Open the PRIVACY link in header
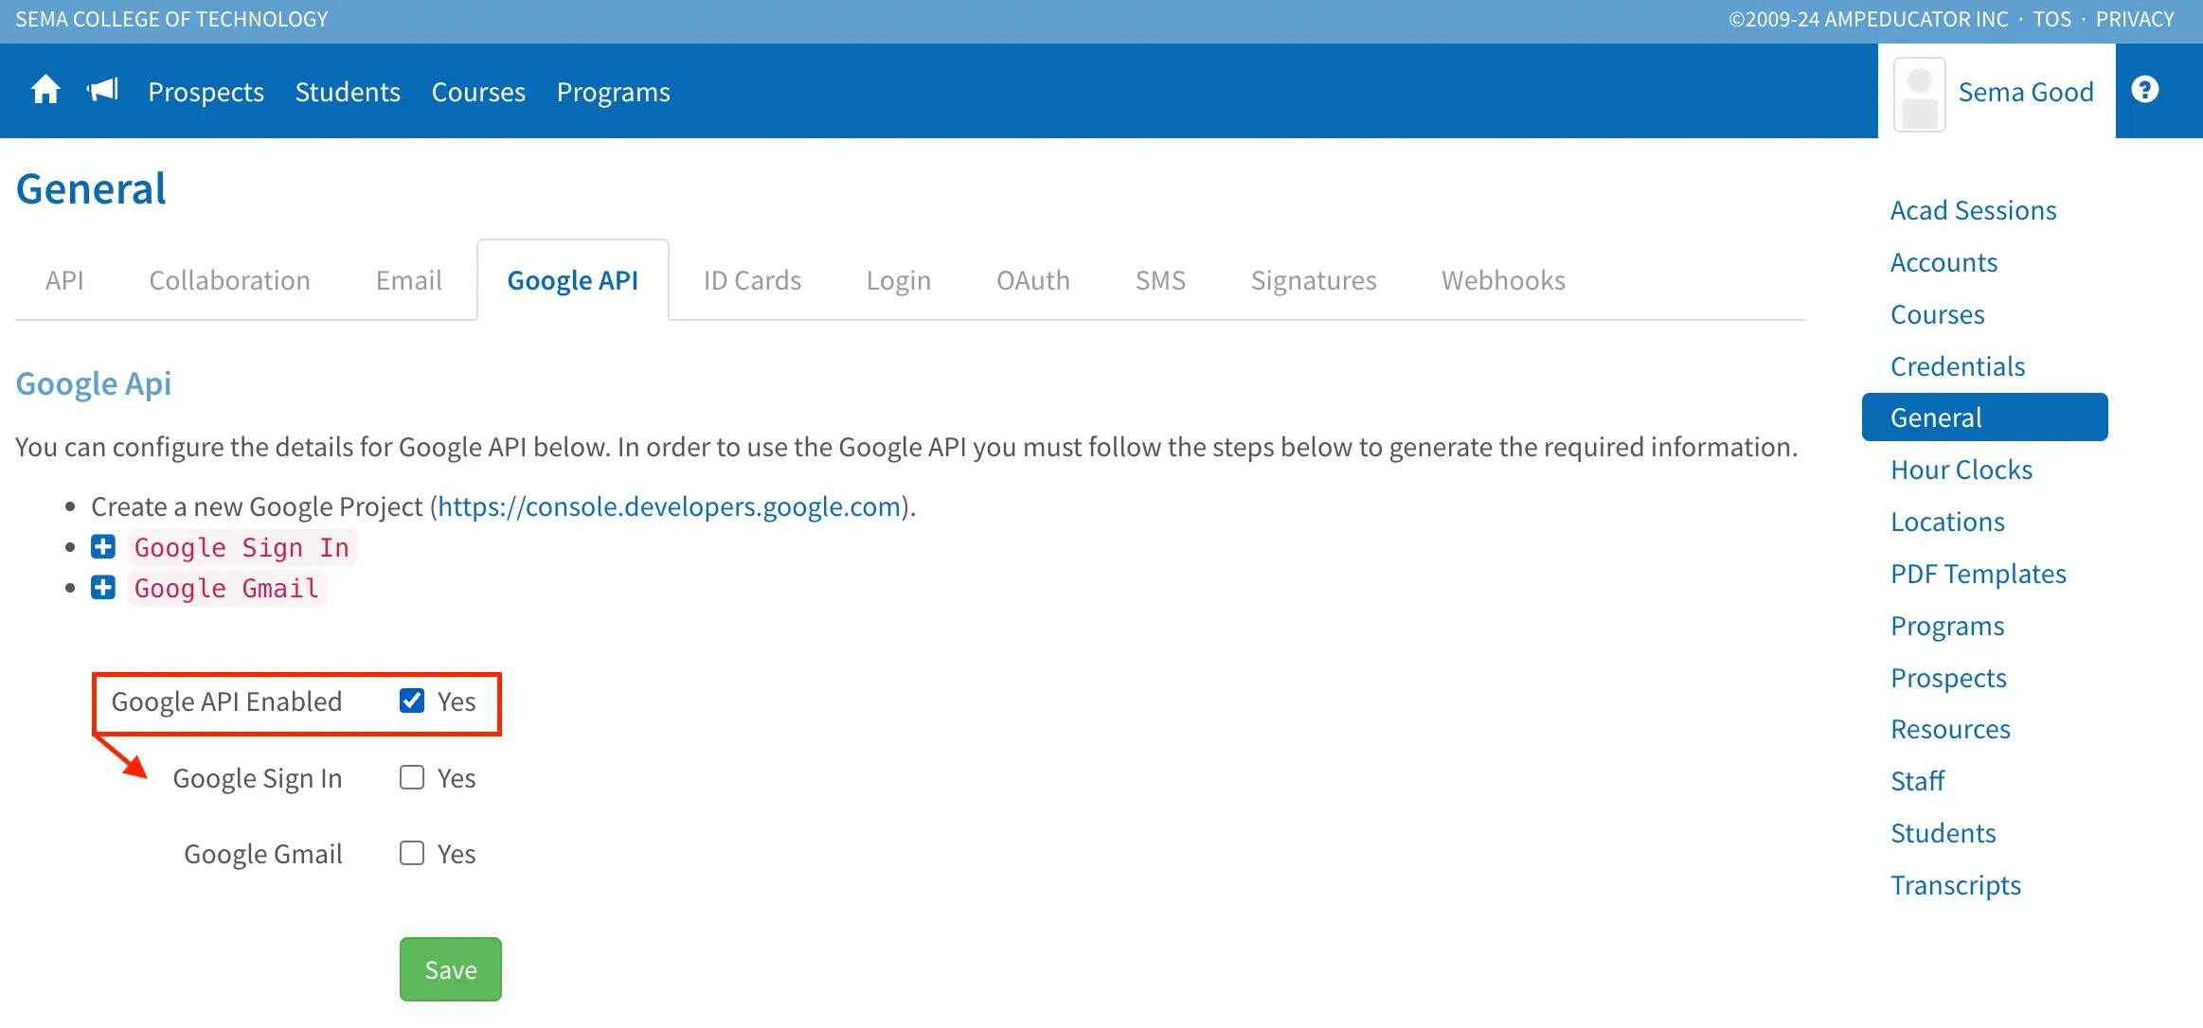This screenshot has height=1028, width=2203. [x=2135, y=19]
